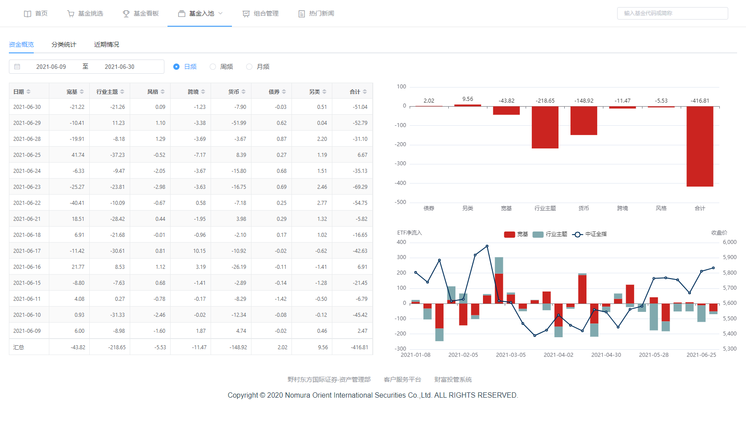Sort by 债券 column arrows
Viewport: 746px width, 435px height.
[284, 92]
